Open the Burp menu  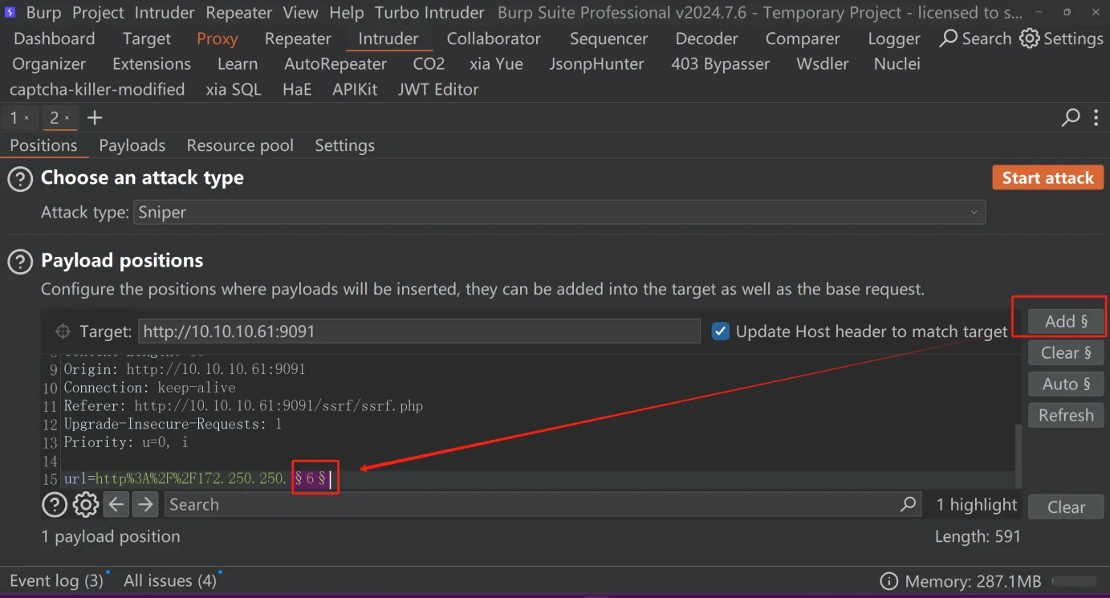click(43, 13)
